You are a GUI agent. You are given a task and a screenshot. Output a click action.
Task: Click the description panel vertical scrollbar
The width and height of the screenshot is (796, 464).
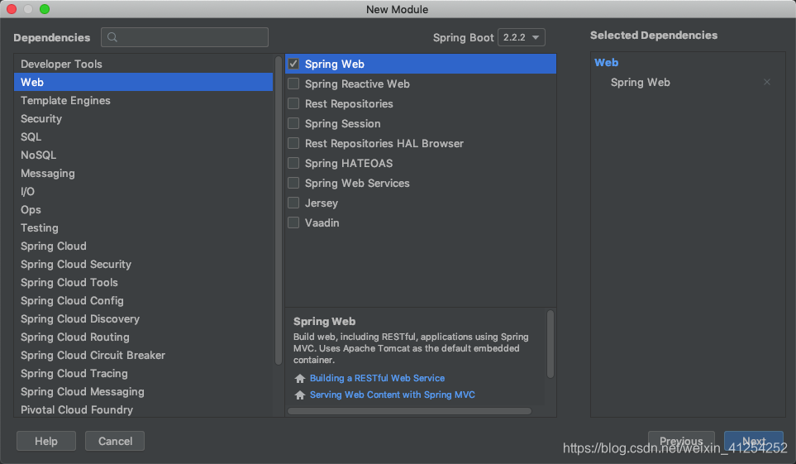551,345
